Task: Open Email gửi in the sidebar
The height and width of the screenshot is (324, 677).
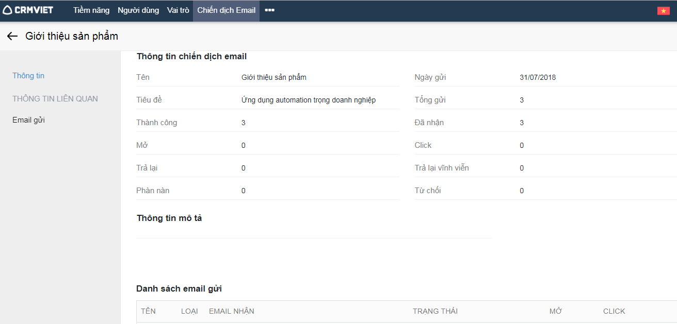Action: click(28, 120)
